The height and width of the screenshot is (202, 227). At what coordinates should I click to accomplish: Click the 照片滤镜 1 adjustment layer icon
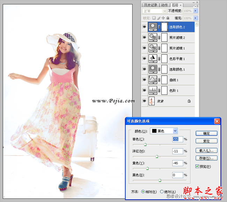pyautogui.click(x=153, y=48)
